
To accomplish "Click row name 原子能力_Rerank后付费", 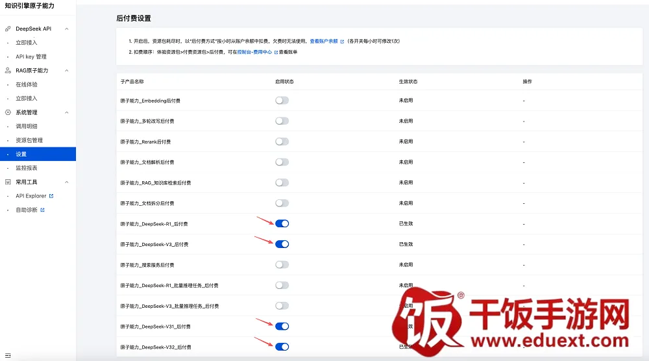I will click(x=145, y=142).
